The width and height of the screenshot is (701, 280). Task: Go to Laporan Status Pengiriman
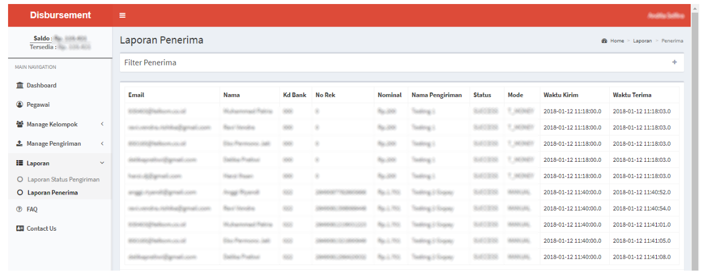click(x=63, y=180)
